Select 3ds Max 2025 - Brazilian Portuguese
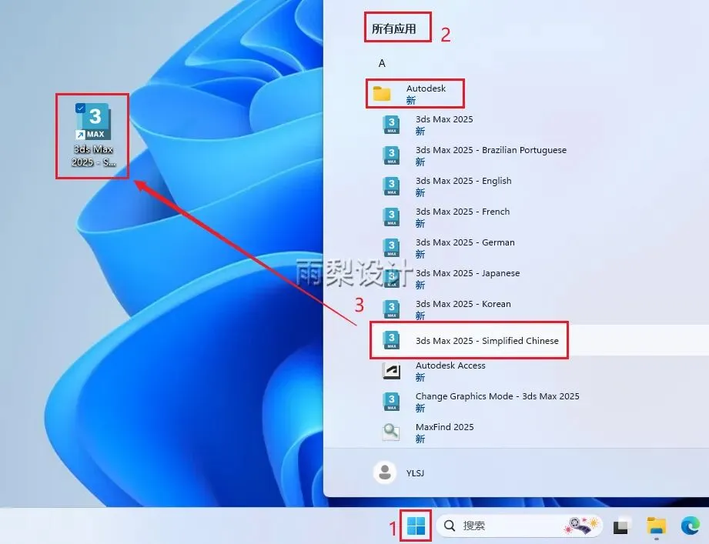This screenshot has width=709, height=544. pos(491,150)
